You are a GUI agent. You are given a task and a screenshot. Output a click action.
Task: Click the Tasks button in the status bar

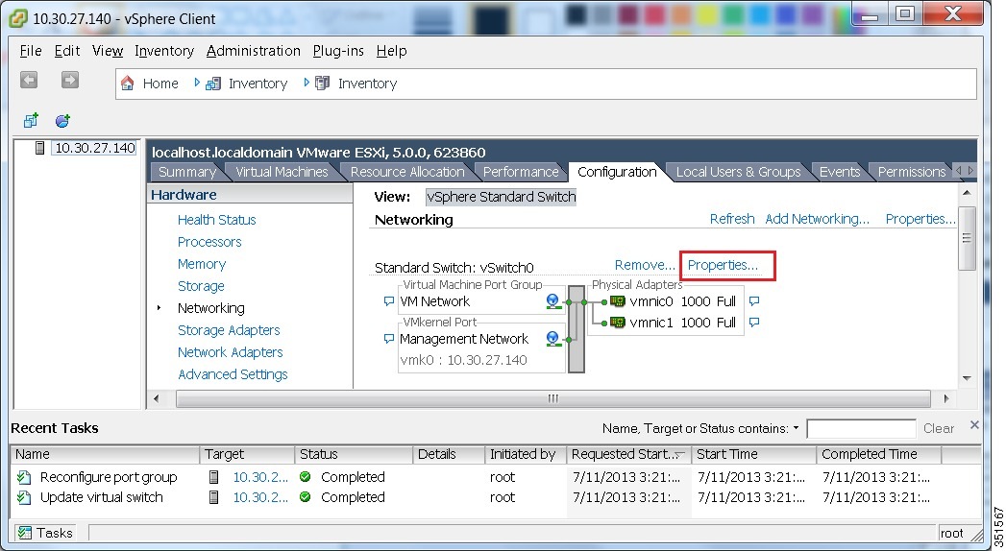[x=45, y=533]
